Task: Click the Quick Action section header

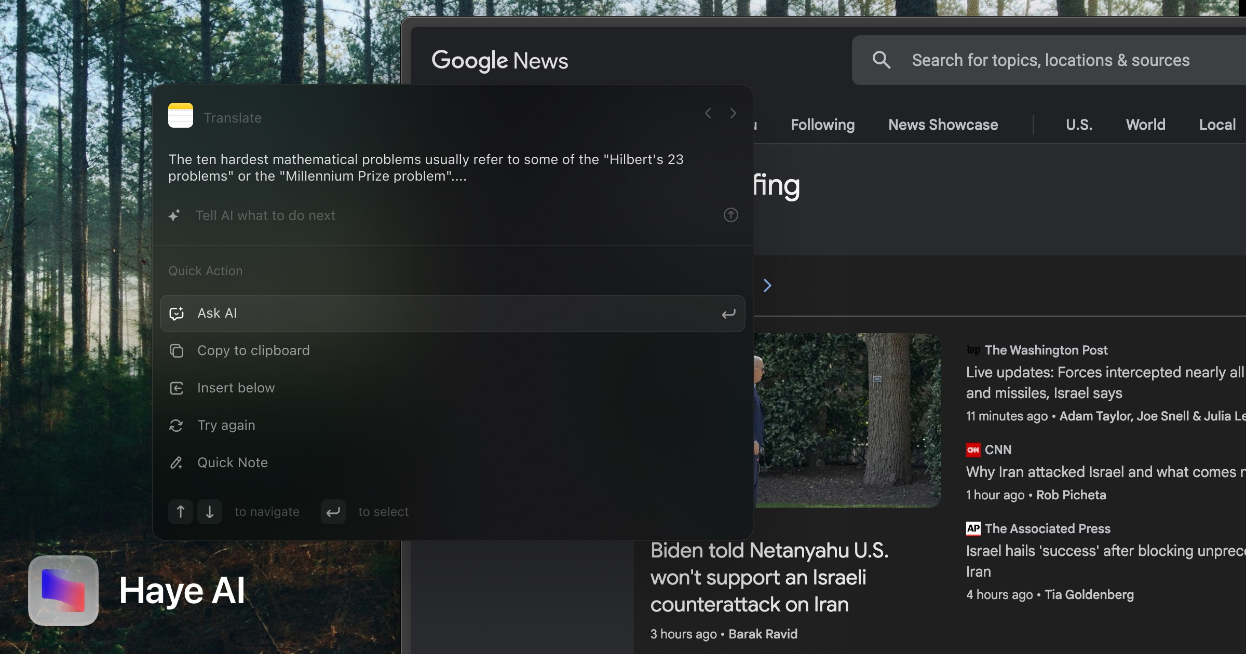Action: point(206,271)
